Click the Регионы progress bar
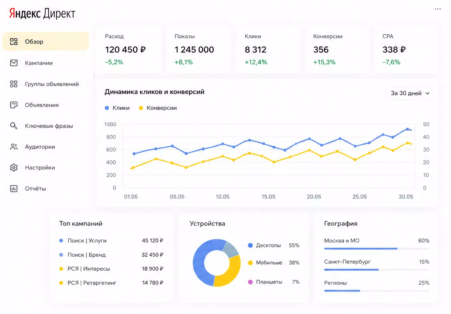This screenshot has height=314, width=451. coord(377,291)
